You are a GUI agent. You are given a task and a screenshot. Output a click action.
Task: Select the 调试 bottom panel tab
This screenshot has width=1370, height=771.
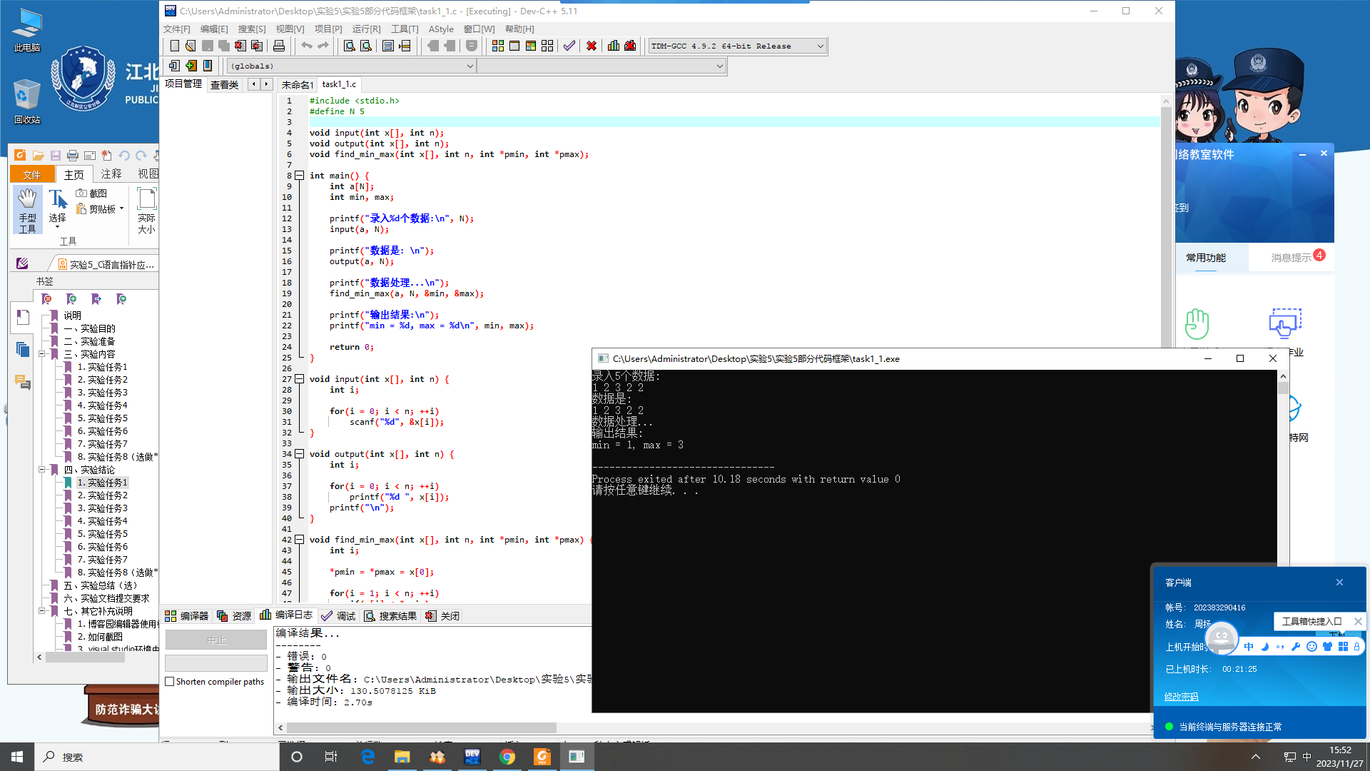click(x=339, y=615)
